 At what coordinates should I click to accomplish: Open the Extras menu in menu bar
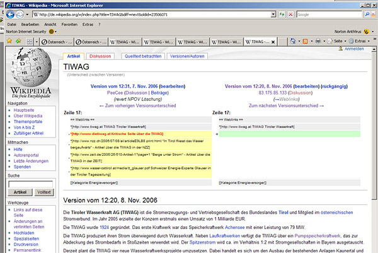(x=88, y=25)
